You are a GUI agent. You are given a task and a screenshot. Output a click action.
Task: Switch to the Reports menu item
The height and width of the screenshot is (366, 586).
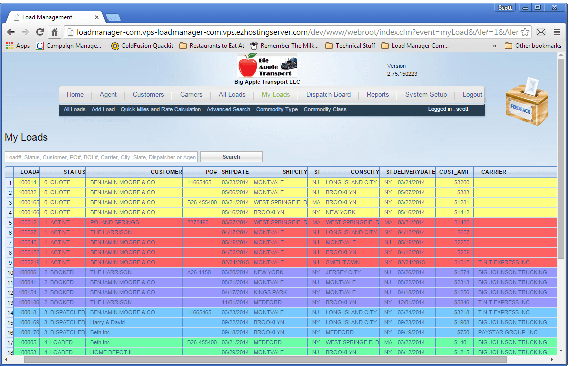point(378,94)
